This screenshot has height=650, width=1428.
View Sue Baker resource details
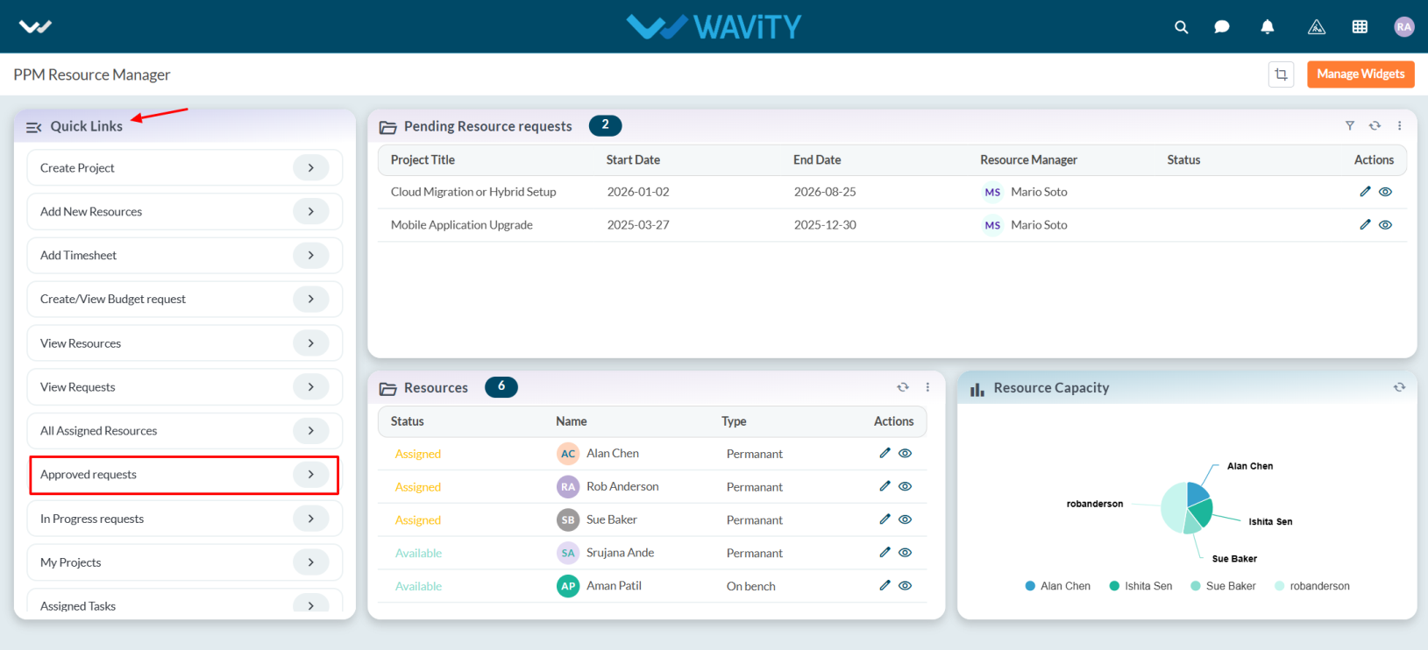905,519
